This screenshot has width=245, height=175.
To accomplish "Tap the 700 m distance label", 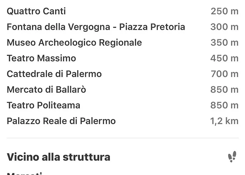I will coord(225,74).
